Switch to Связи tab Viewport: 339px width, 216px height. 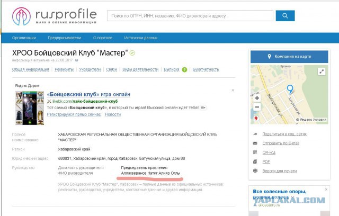click(112, 69)
